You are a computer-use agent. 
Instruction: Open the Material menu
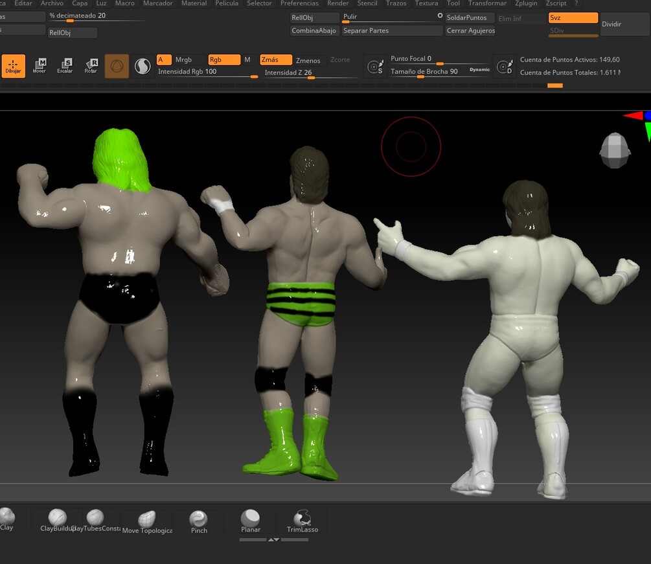coord(194,3)
